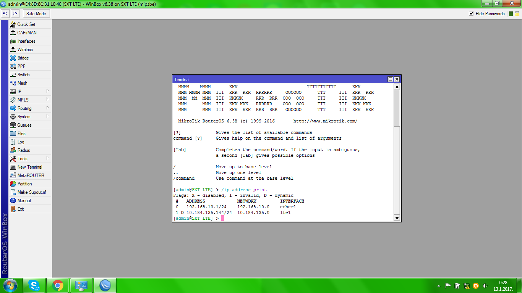Open the Interfaces menu item
This screenshot has width=522, height=293.
(x=26, y=41)
